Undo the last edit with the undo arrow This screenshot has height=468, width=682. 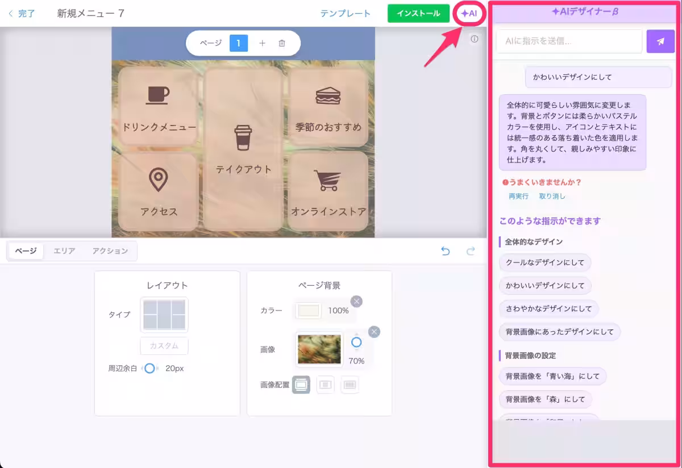(x=446, y=251)
